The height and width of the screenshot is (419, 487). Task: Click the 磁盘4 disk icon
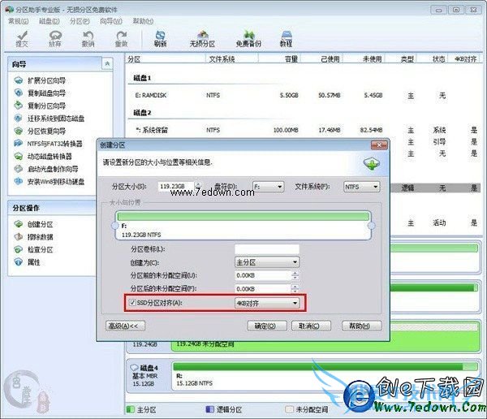[134, 367]
